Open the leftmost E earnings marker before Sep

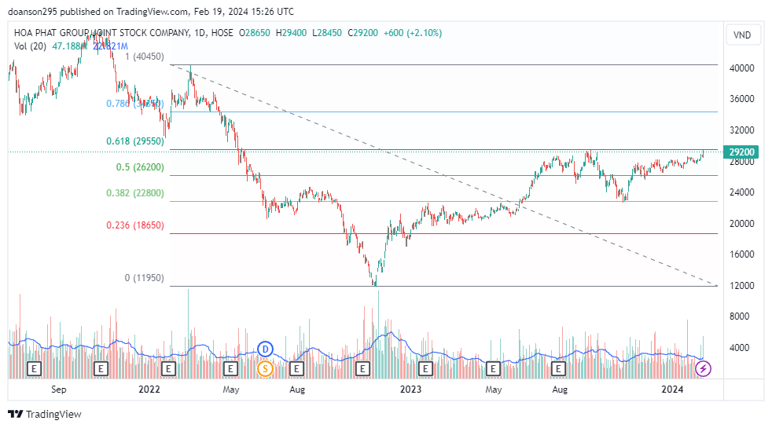(x=34, y=368)
